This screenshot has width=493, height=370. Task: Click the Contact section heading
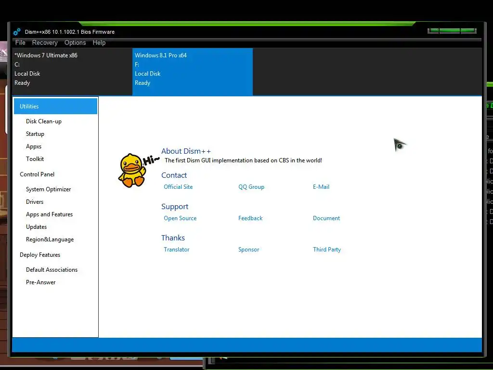(174, 175)
